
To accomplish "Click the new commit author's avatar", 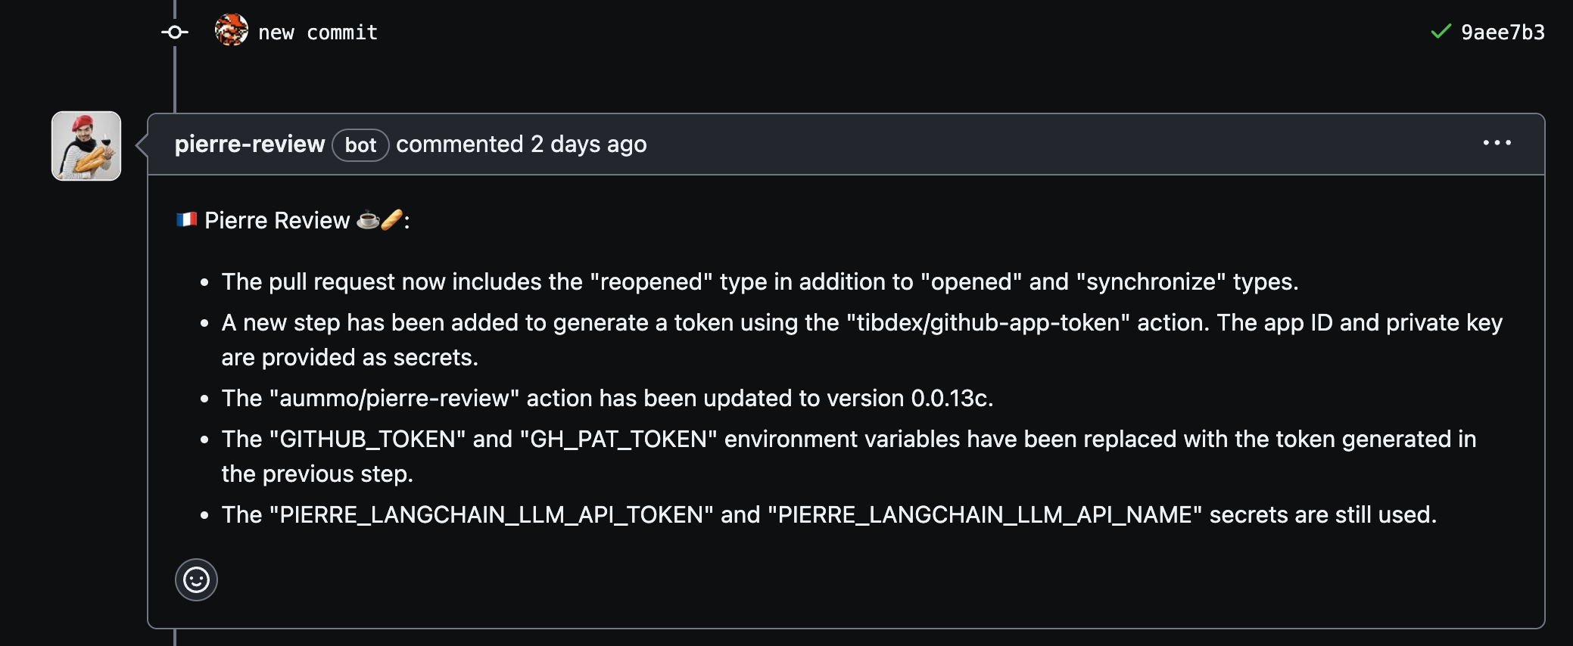I will [x=231, y=32].
